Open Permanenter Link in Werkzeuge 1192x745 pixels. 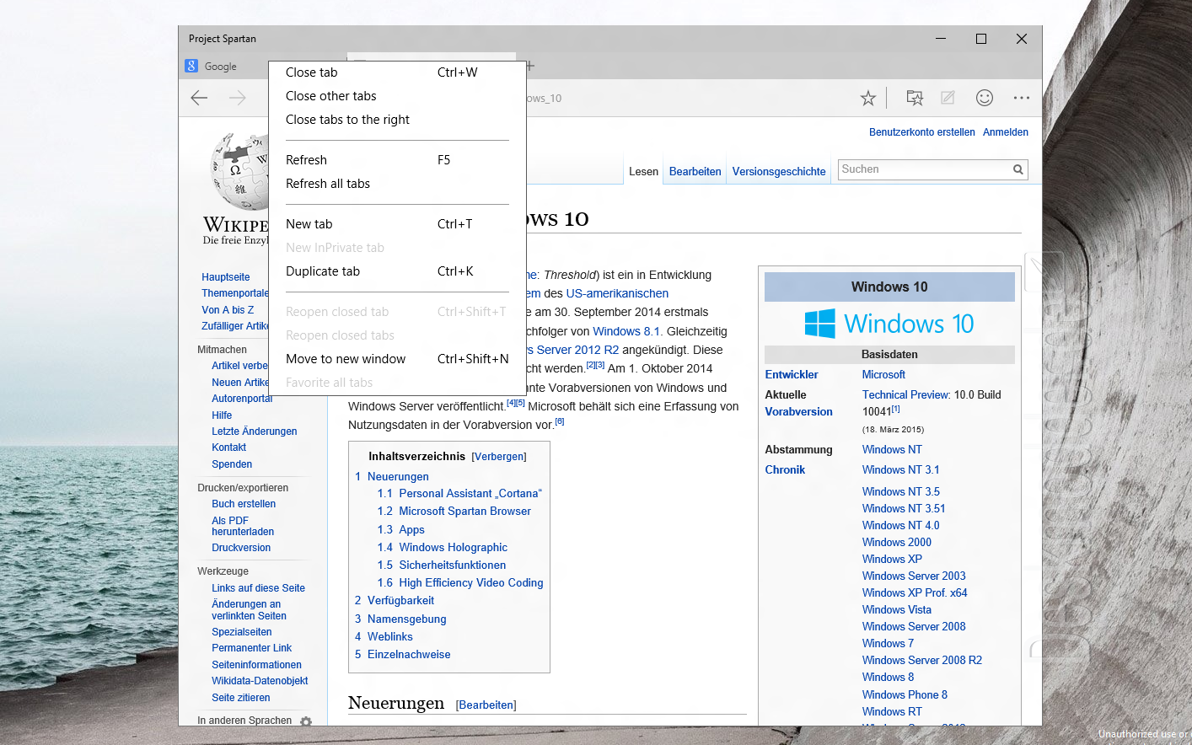[x=251, y=648]
